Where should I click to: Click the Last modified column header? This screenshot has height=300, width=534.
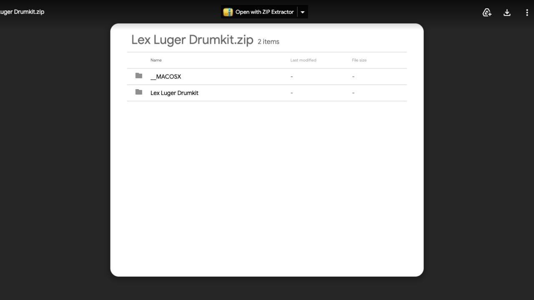point(303,60)
